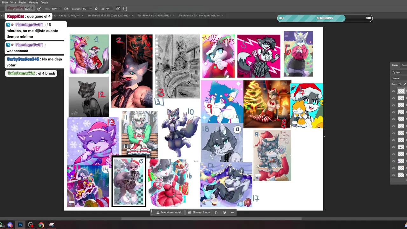Enable the airbrush build-up icon

[x=66, y=9]
